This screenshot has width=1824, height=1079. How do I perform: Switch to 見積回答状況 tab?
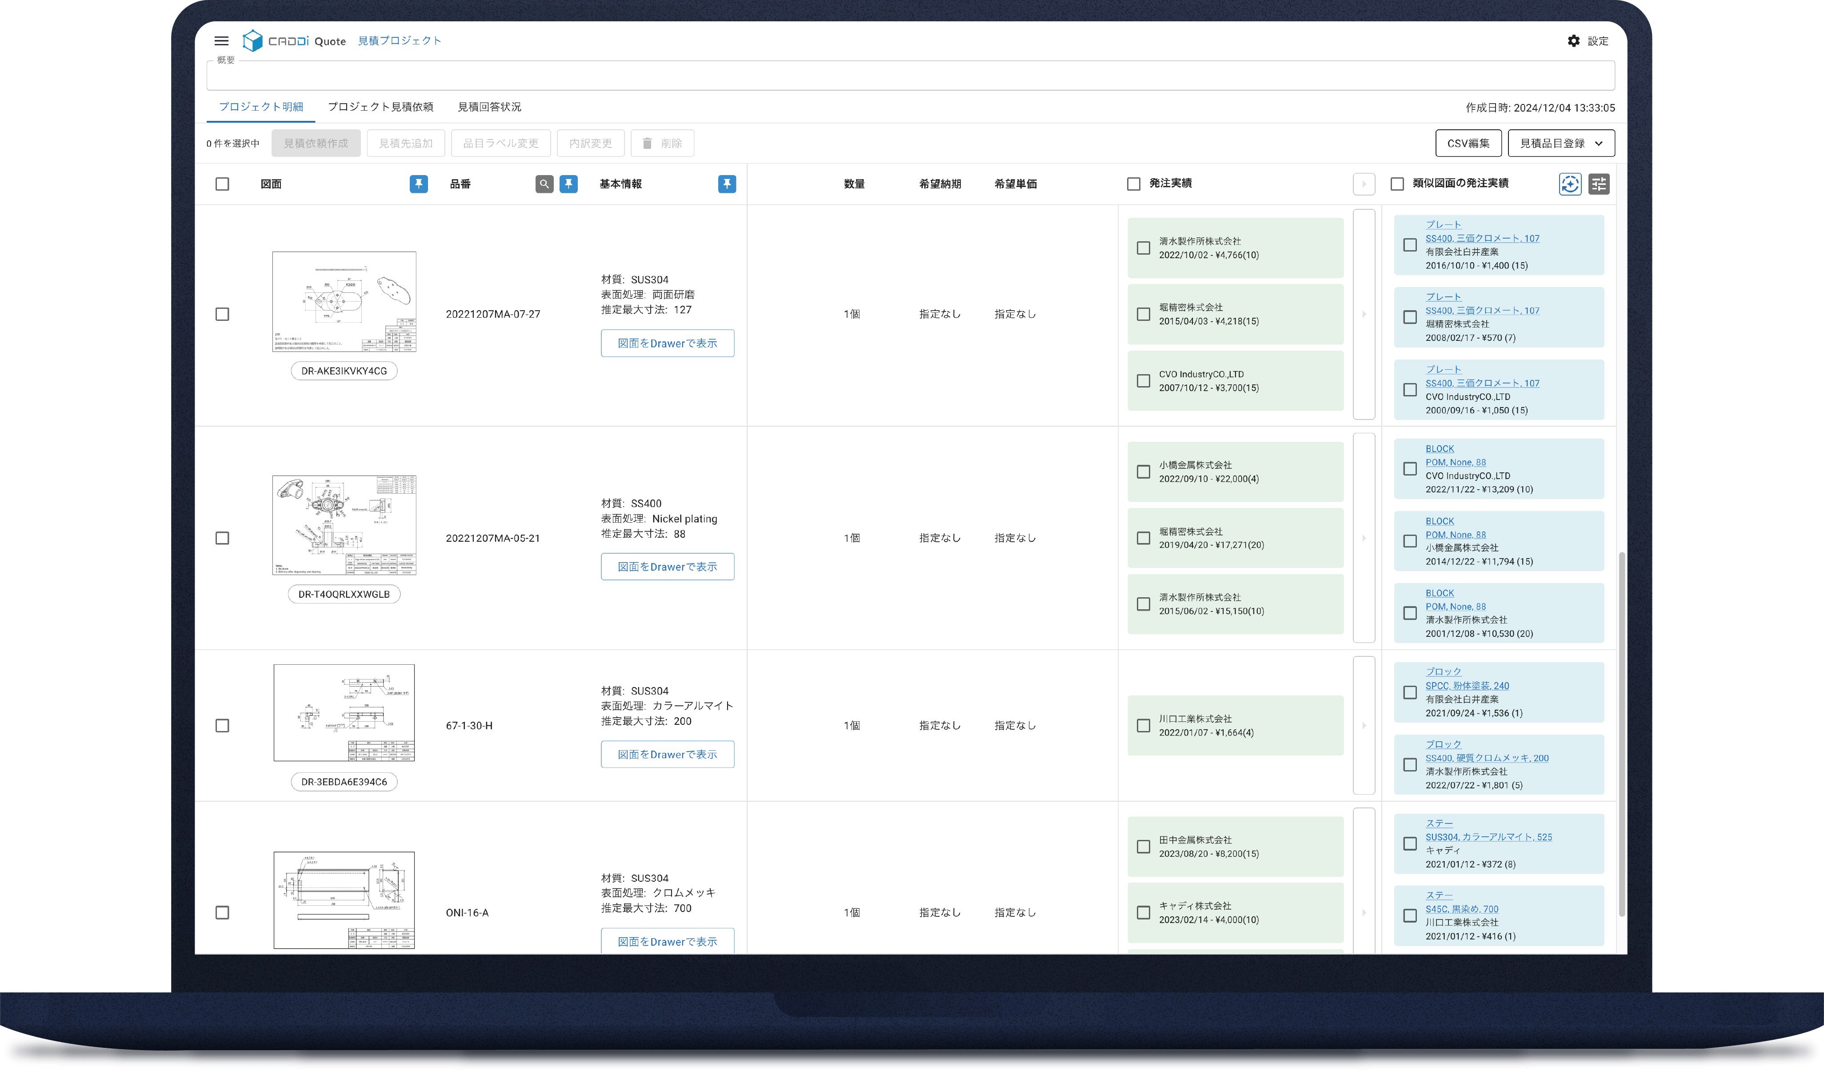489,107
